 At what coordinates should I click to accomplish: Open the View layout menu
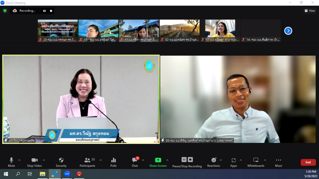coord(310,11)
